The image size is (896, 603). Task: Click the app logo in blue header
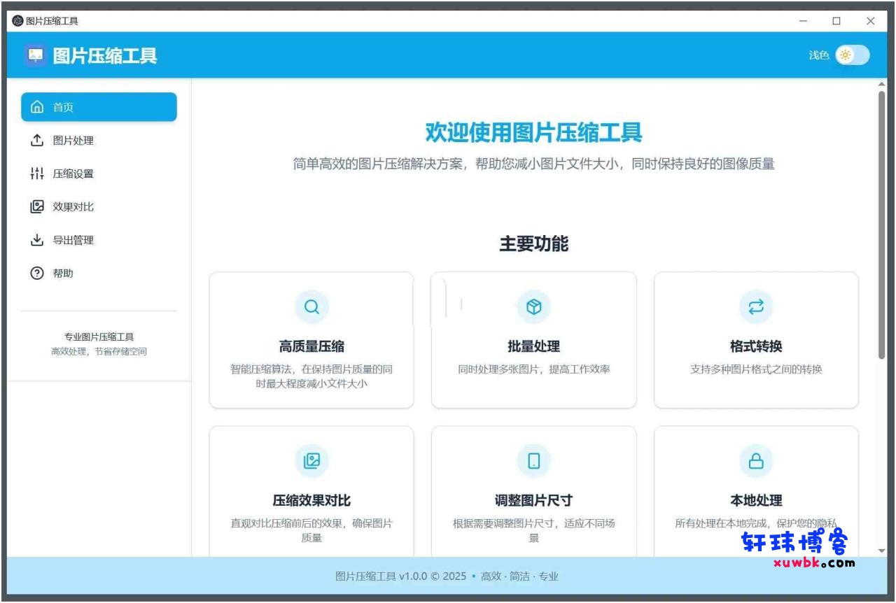tap(36, 55)
